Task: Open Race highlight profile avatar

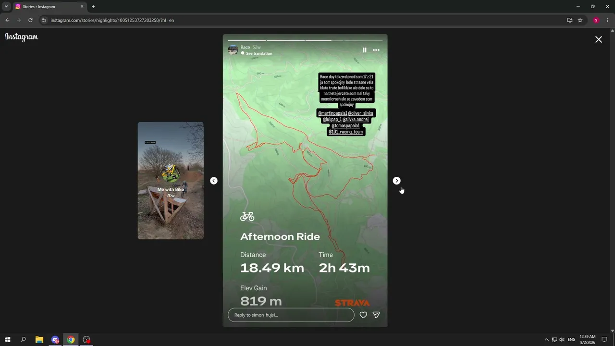Action: tap(233, 50)
